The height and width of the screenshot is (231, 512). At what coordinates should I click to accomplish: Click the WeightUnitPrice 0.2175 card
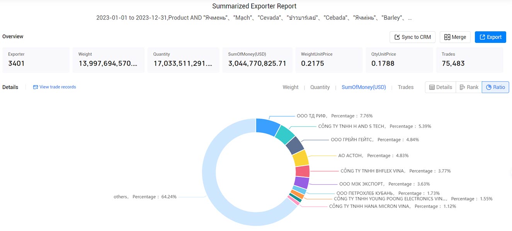(x=329, y=60)
